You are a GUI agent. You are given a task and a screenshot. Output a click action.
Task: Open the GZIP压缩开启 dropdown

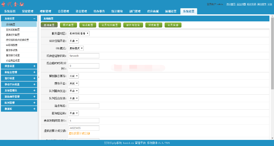(74, 41)
